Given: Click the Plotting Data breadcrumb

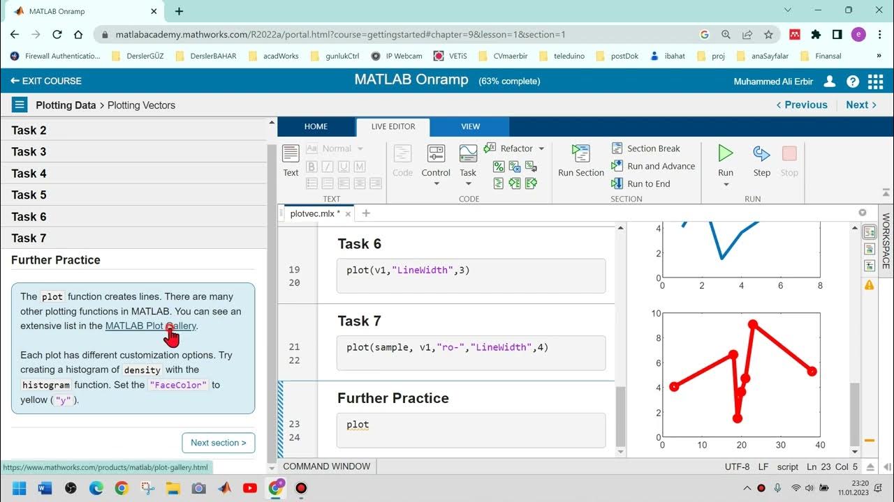Looking at the screenshot, I should click(x=66, y=105).
